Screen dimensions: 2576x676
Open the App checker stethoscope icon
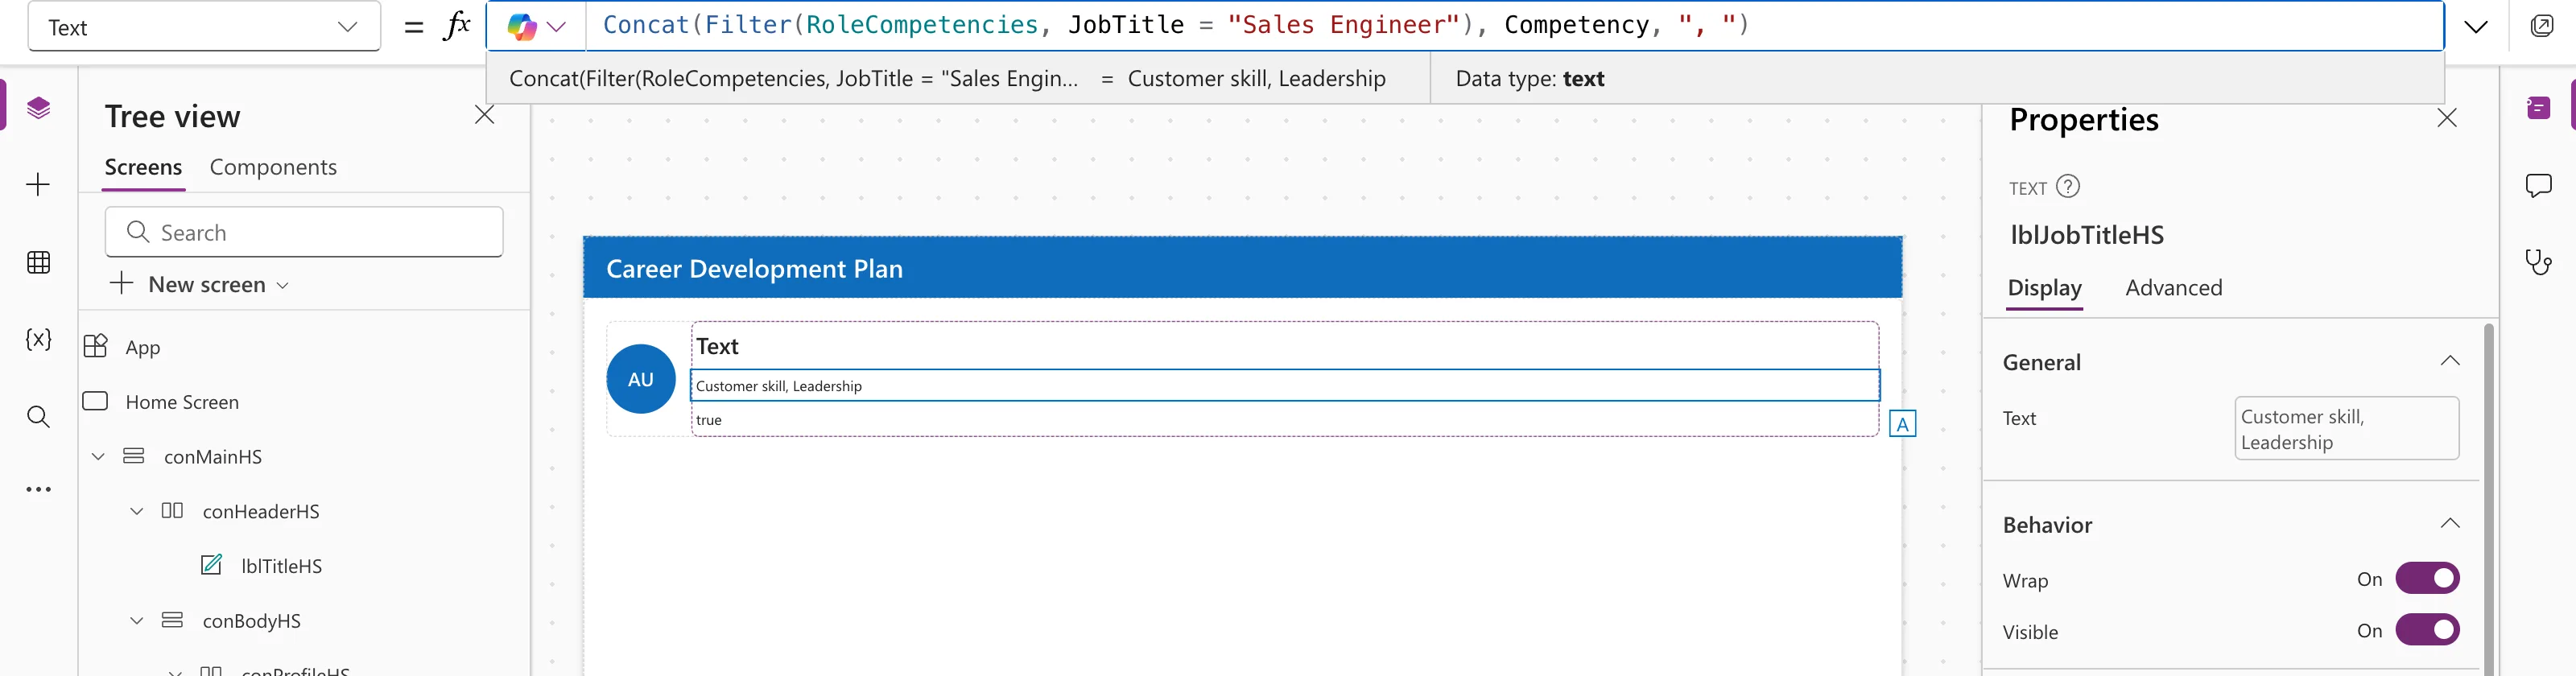tap(2538, 262)
